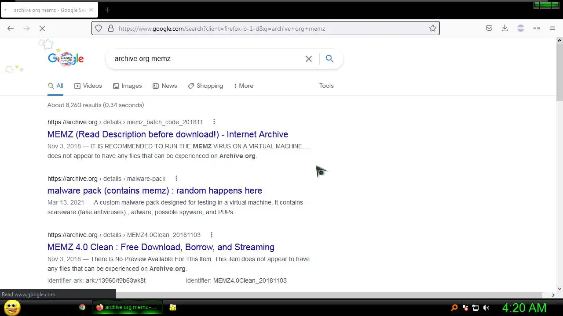This screenshot has height=316, width=563.
Task: Switch to the News tab
Action: coord(165,86)
